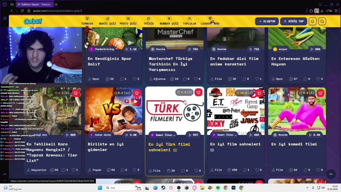Click the 8.8 star rating badge

[x=306, y=93]
